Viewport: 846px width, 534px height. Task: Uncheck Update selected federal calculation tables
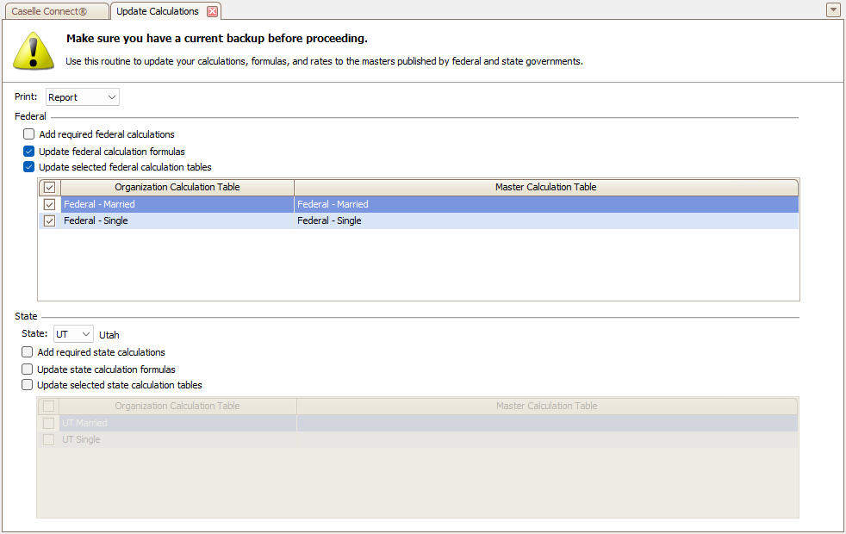pyautogui.click(x=29, y=167)
